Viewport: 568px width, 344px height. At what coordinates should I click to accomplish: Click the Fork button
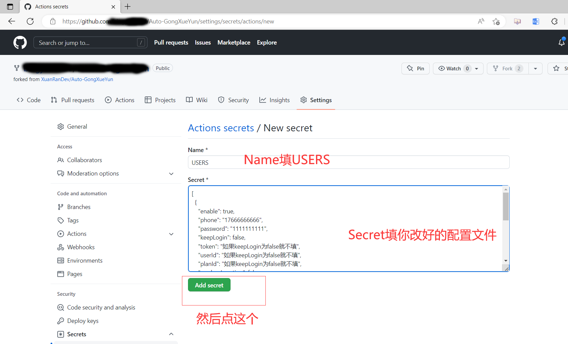508,68
